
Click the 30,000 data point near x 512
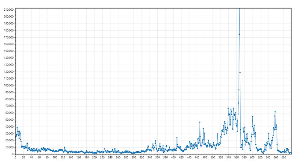(x=217, y=134)
